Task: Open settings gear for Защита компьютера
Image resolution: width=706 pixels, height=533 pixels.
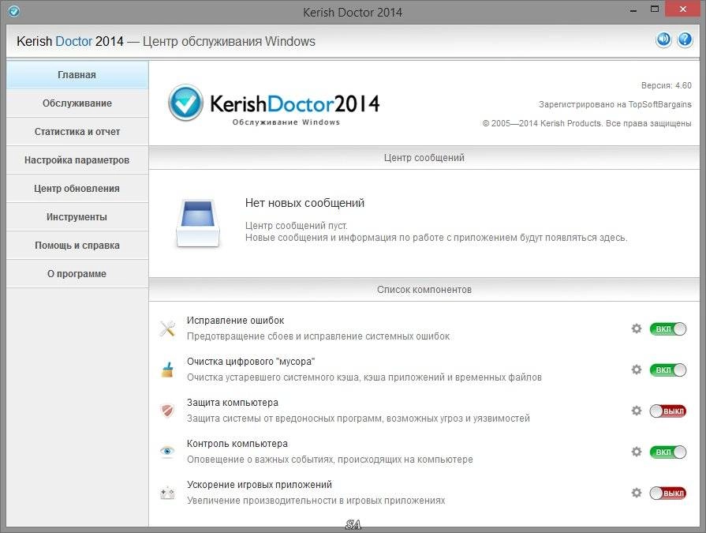Action: tap(637, 411)
